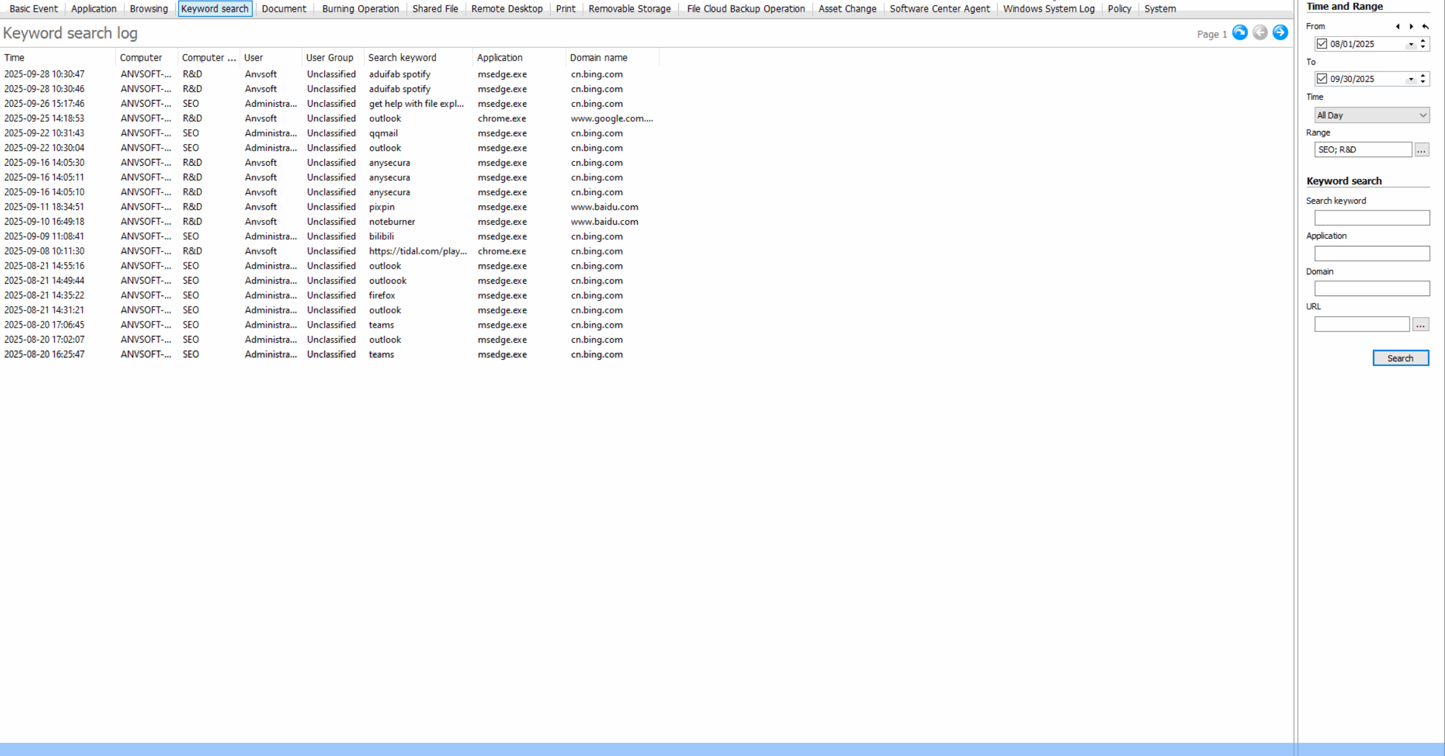Click the blue refresh page icon
Viewport: 1445px width, 756px height.
(x=1239, y=33)
